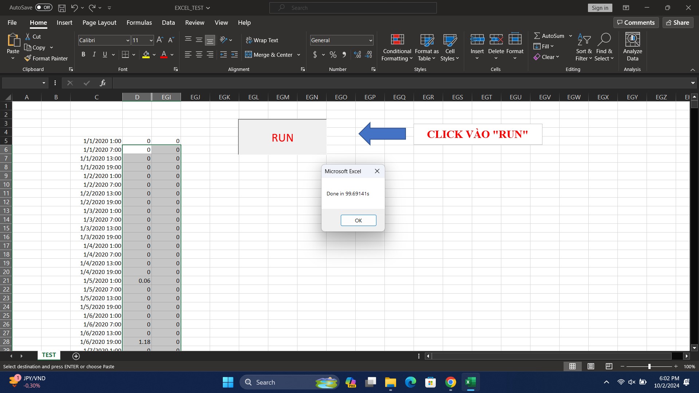Click the Sign in button
The height and width of the screenshot is (393, 699).
600,8
